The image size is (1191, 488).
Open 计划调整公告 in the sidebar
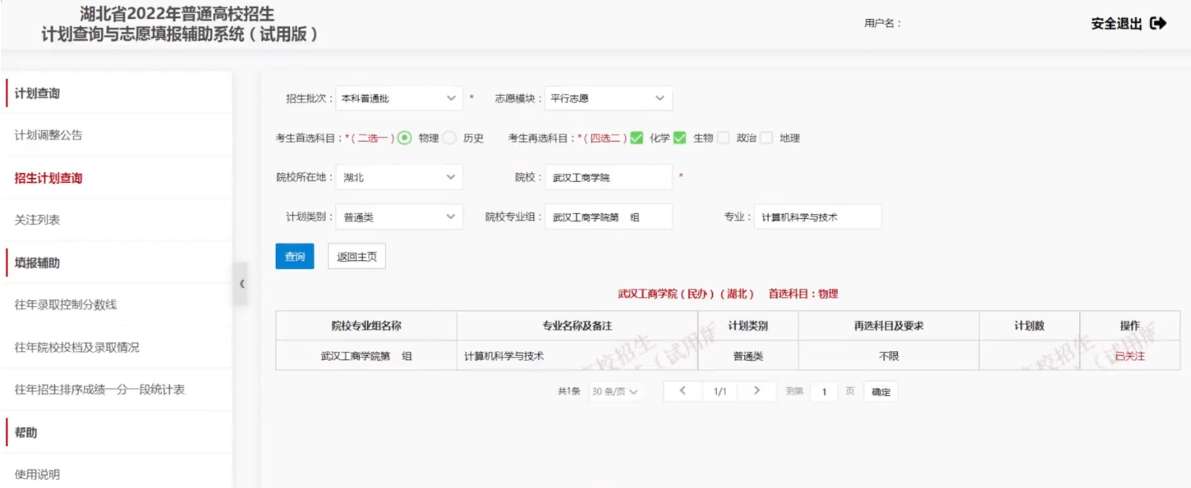[x=48, y=135]
